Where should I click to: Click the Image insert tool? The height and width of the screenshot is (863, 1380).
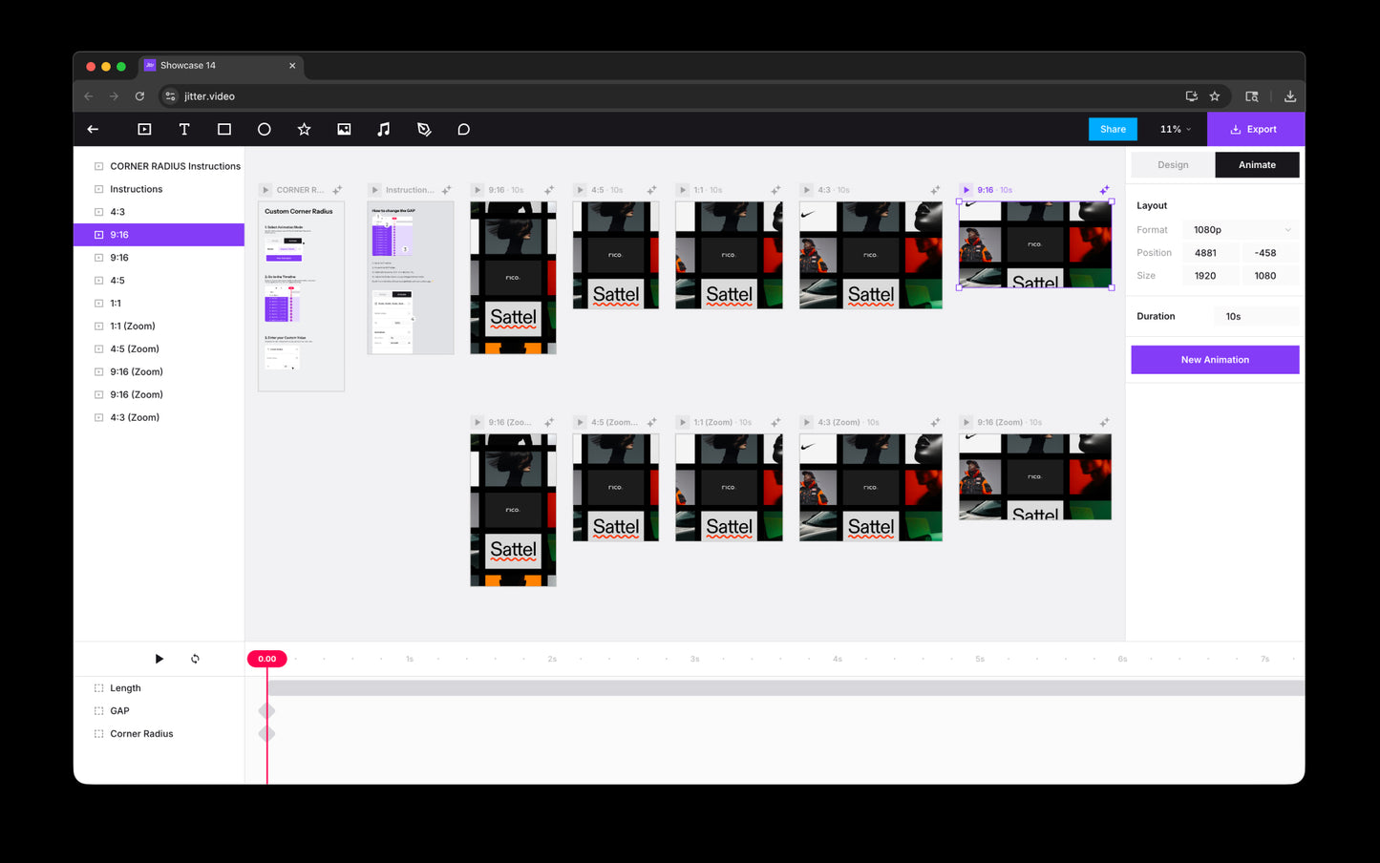pos(344,130)
